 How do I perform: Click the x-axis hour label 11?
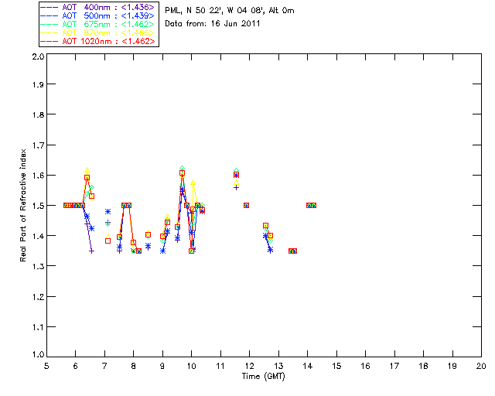(220, 366)
